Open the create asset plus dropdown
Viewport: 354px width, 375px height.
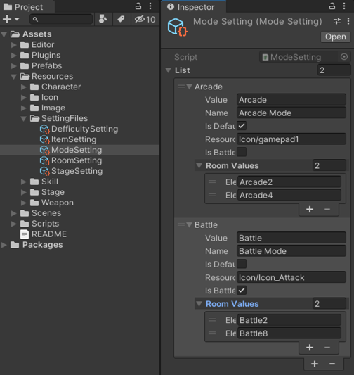point(11,19)
